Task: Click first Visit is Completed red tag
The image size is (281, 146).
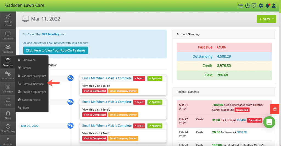Action: click(x=95, y=91)
